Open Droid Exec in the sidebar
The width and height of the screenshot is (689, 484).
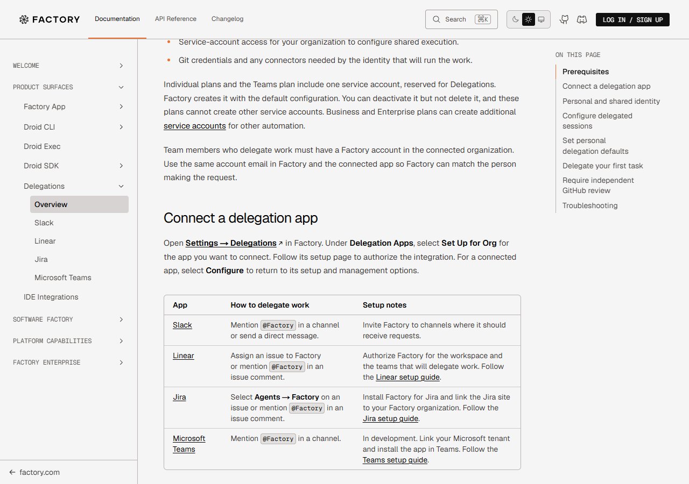click(42, 146)
